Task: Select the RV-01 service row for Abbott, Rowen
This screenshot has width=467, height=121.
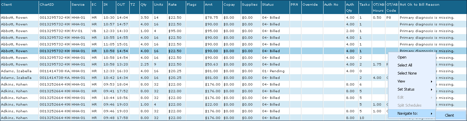Action: point(233,31)
